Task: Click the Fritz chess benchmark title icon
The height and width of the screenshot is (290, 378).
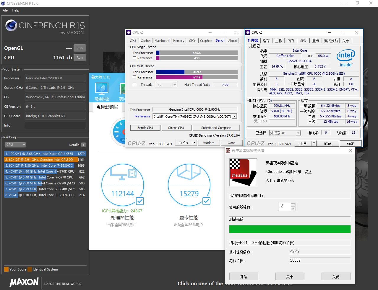Action: 228,150
